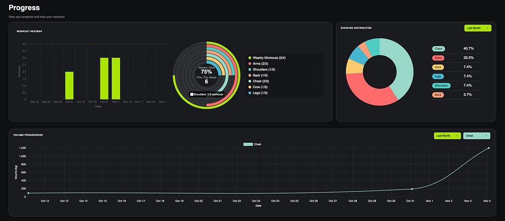The image size is (505, 221).
Task: Select the Chest badge in Exercise Distribution
Action: (438, 48)
